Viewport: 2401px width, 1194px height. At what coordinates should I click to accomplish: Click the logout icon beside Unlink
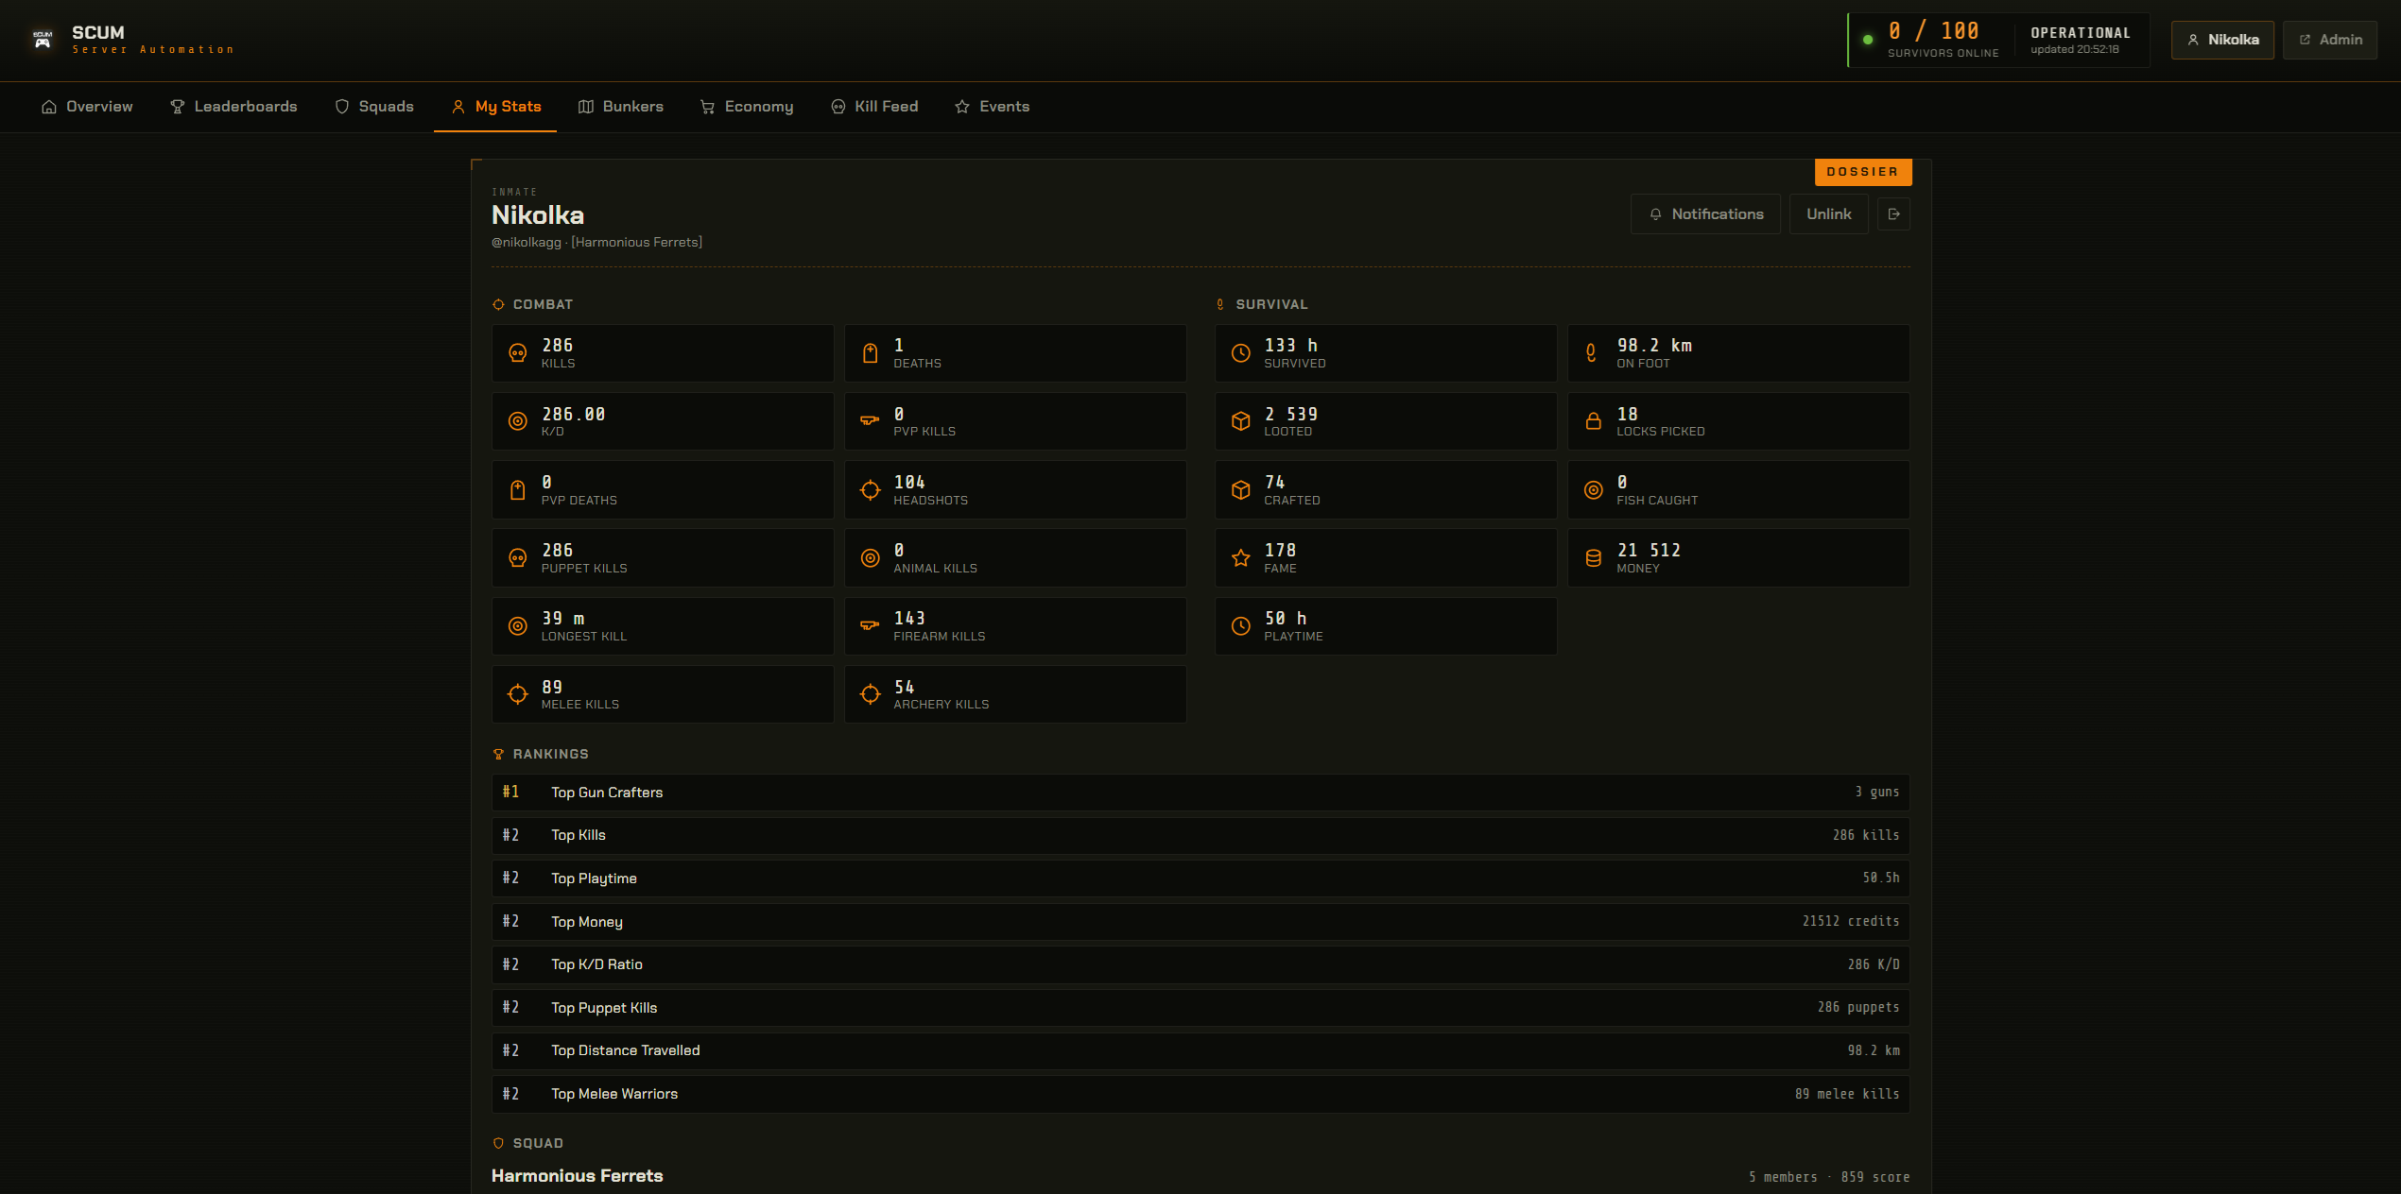coord(1893,214)
